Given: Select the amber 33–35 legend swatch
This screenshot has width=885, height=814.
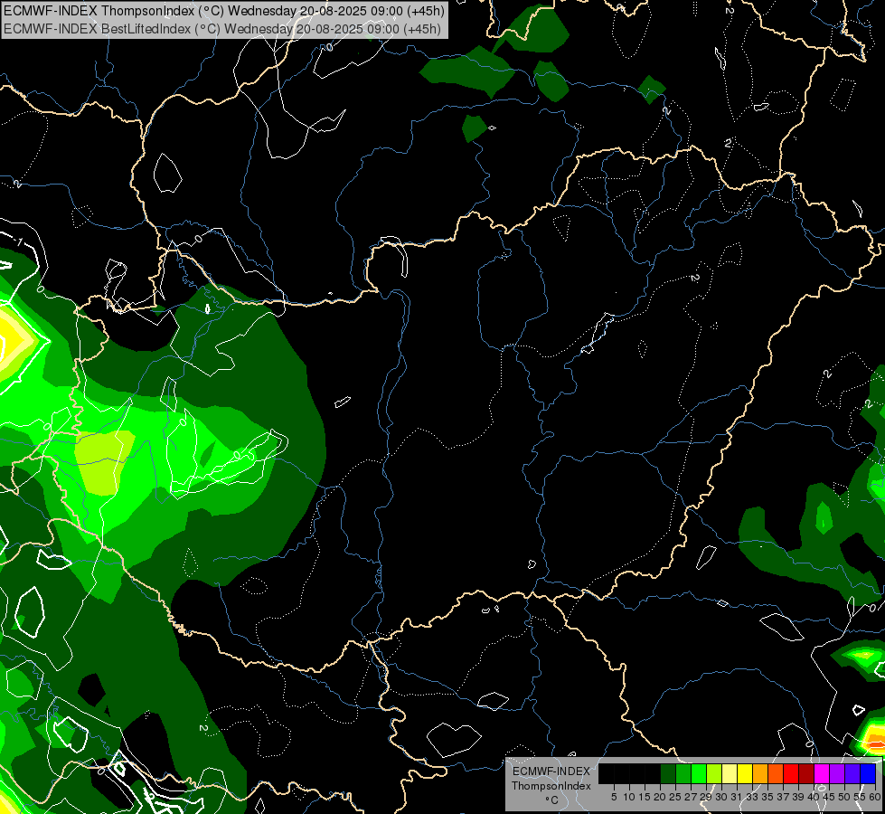Looking at the screenshot, I should (x=760, y=773).
